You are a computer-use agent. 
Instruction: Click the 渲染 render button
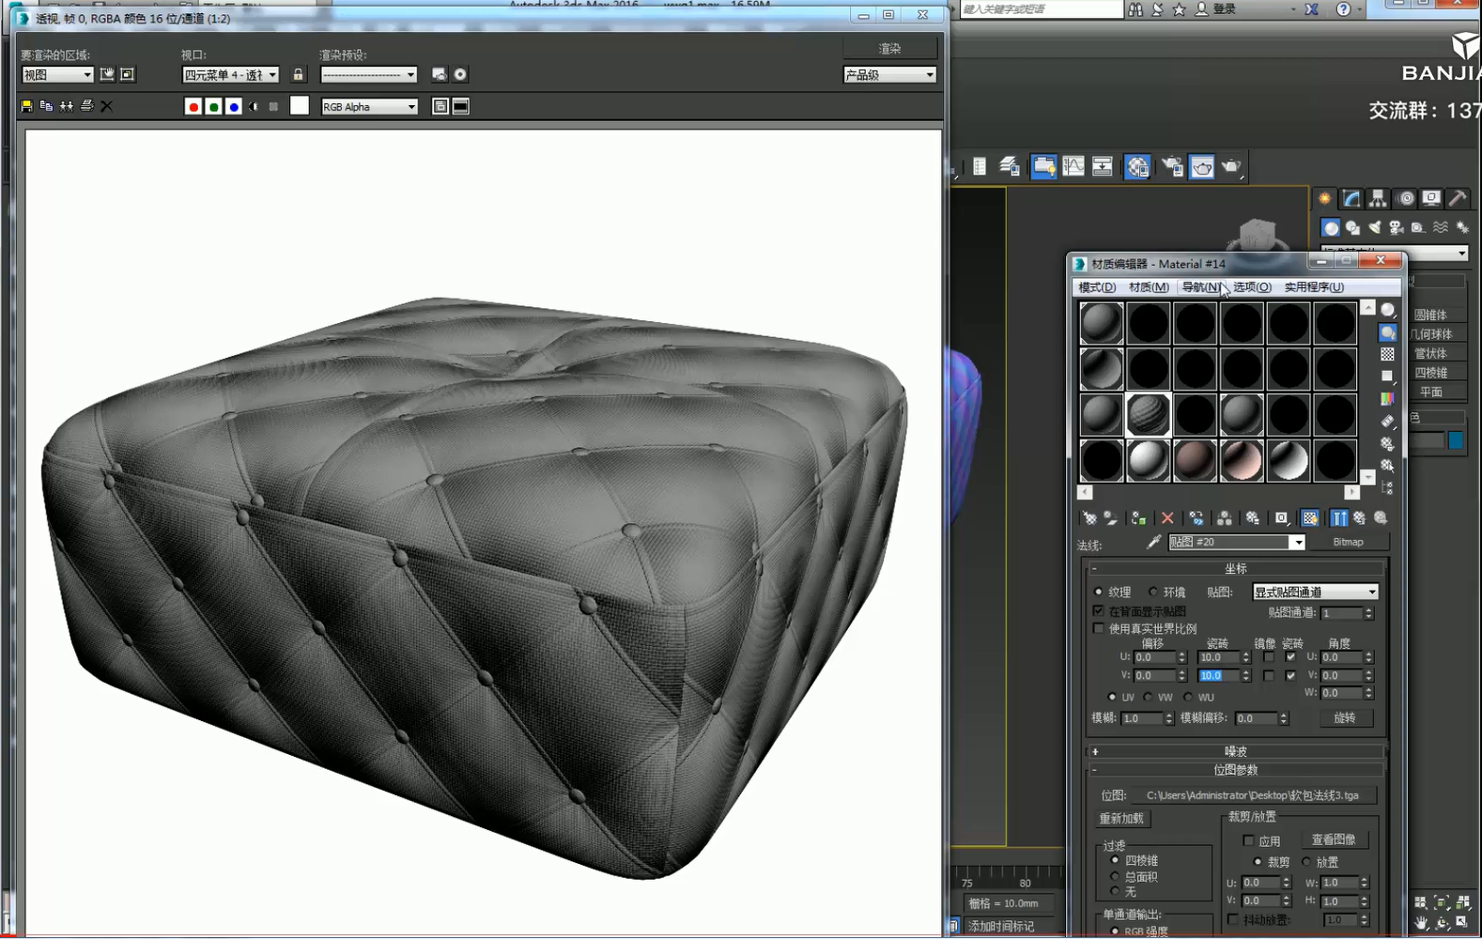click(x=889, y=48)
